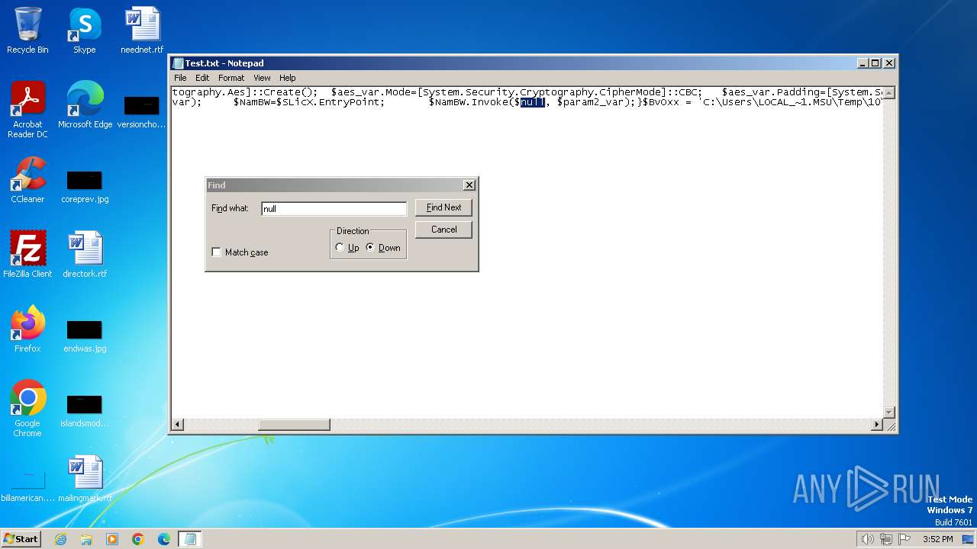Click the Find Next button
Viewport: 977px width, 549px height.
[x=443, y=207]
